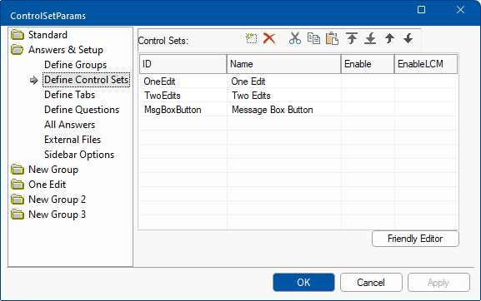This screenshot has height=301, width=481.
Task: Click the Apply button
Action: coord(438,283)
